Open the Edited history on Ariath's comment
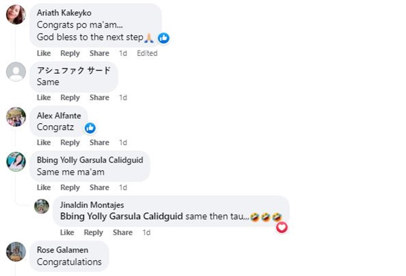406x276 pixels. tap(147, 53)
